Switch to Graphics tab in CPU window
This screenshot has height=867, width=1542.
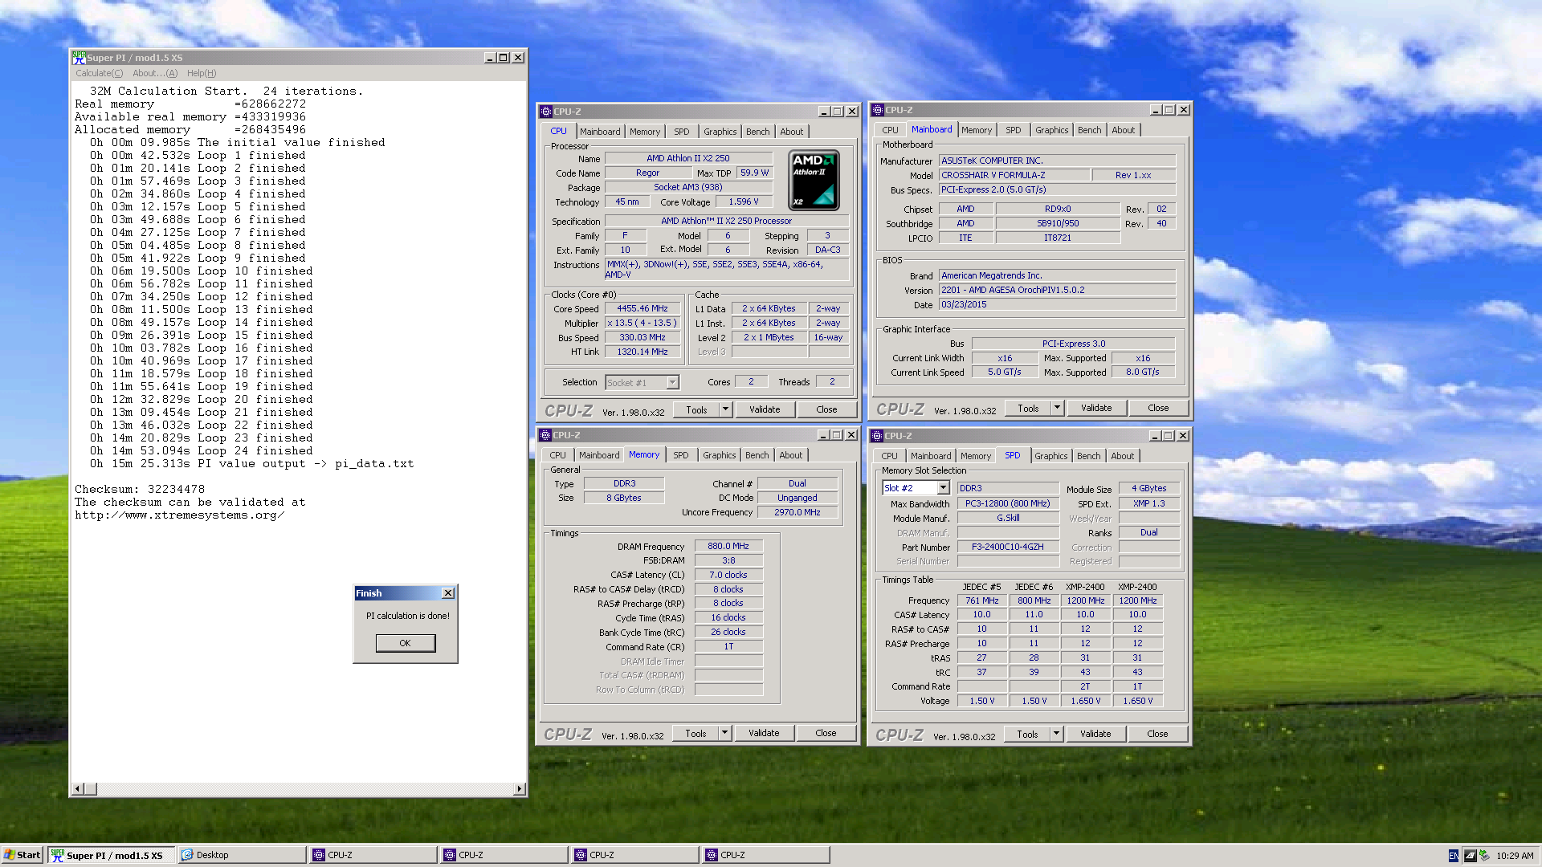[720, 132]
